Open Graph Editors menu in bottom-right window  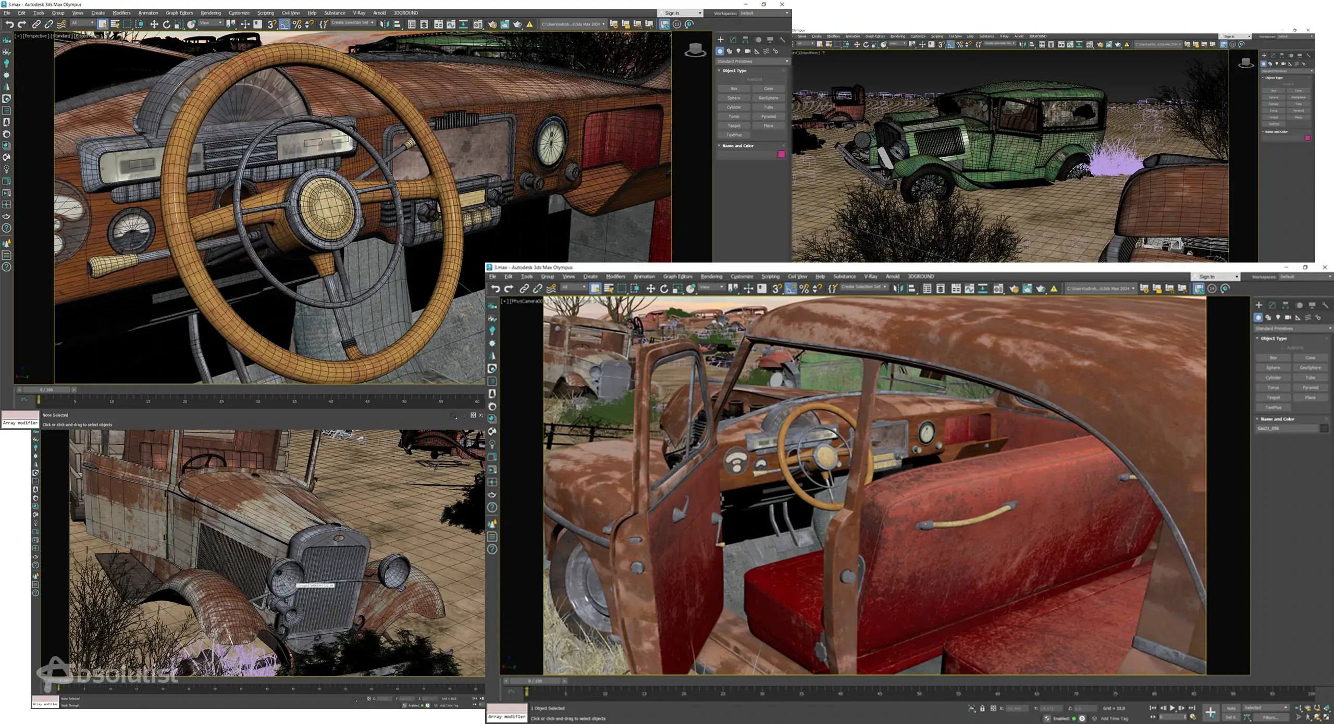pos(677,277)
